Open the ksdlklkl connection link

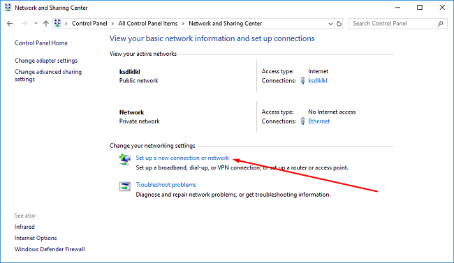coord(318,80)
